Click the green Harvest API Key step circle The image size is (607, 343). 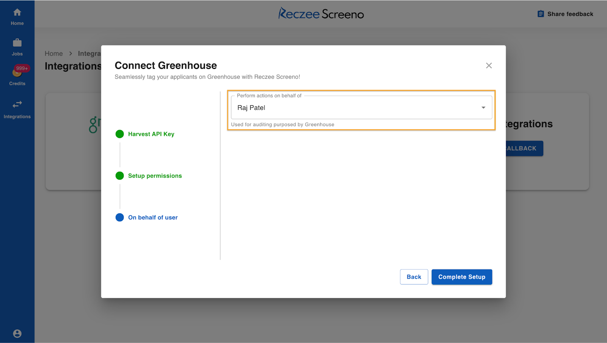120,134
